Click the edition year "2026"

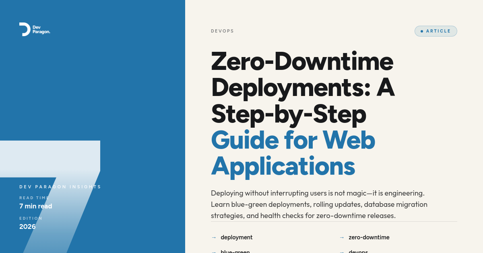click(27, 226)
